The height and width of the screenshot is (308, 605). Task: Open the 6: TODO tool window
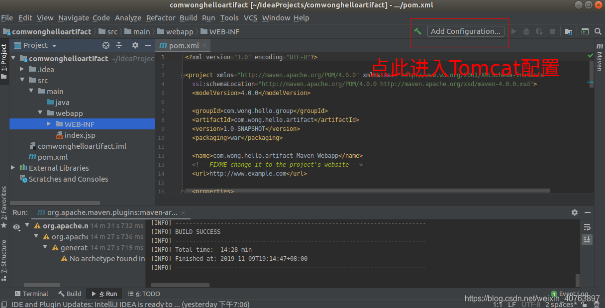click(x=144, y=294)
